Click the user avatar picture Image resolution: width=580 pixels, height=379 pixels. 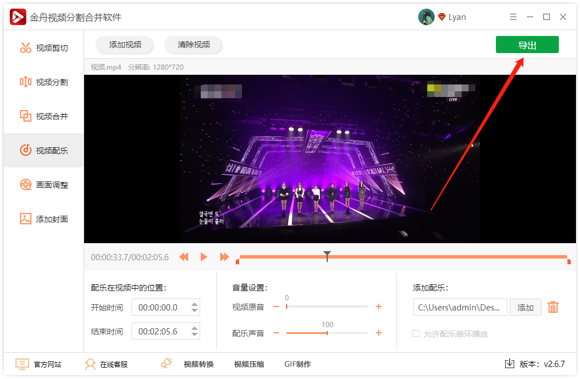(x=426, y=17)
